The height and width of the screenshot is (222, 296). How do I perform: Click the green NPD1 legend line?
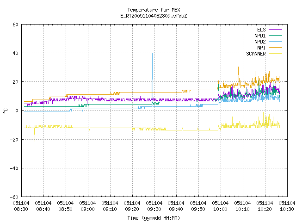pos(275,36)
